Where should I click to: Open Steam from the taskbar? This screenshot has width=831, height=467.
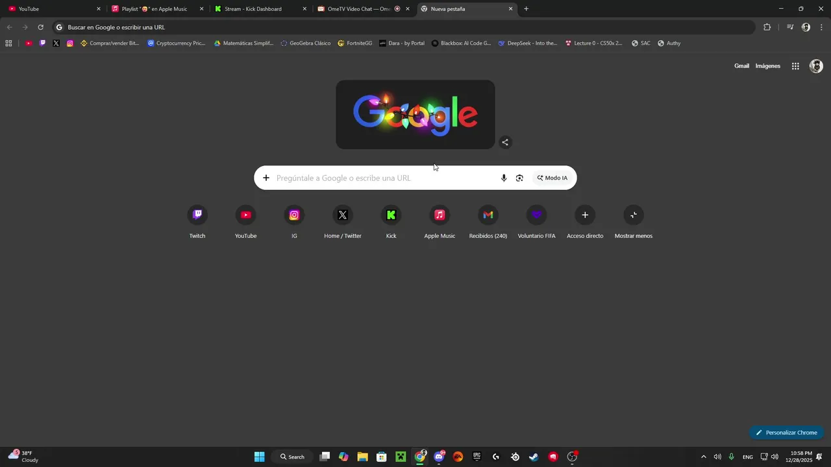coord(534,457)
